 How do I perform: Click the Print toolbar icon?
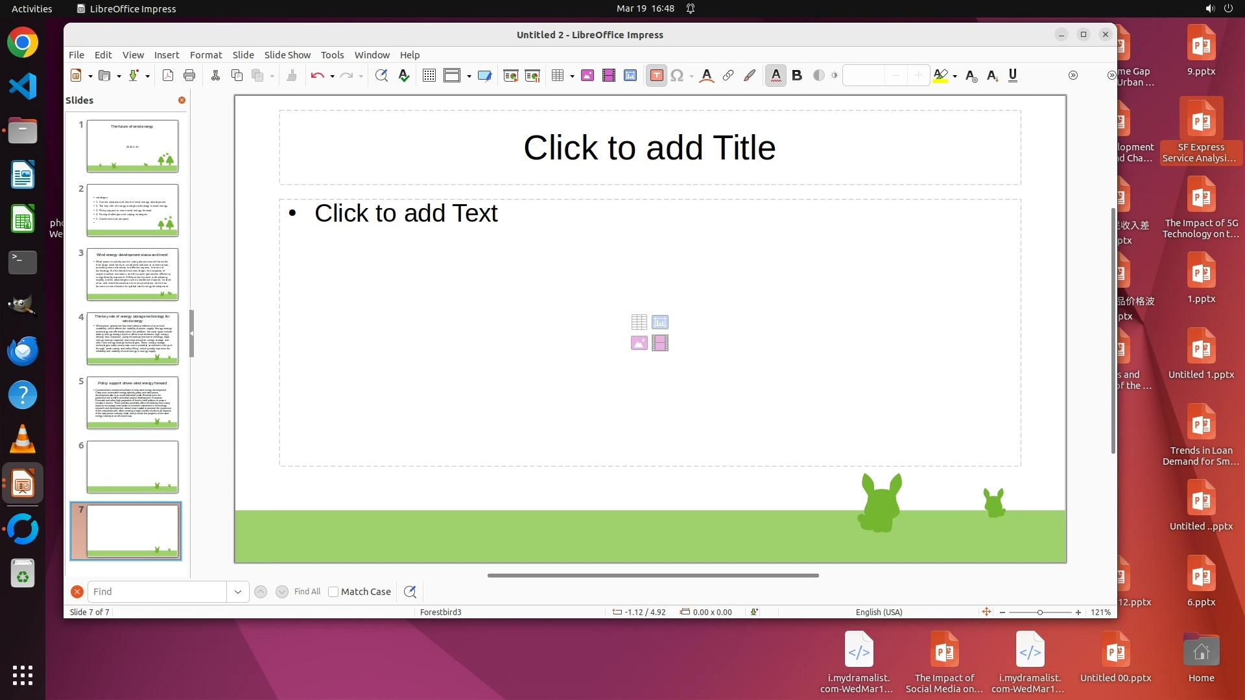point(189,76)
